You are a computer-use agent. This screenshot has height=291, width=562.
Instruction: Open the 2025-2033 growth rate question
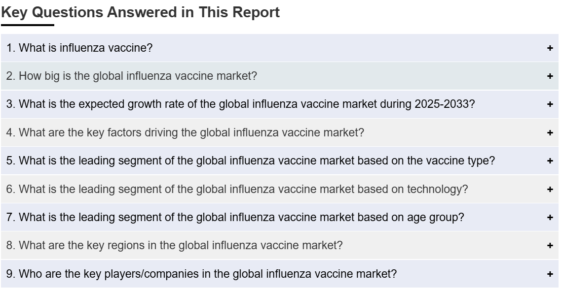click(280, 104)
